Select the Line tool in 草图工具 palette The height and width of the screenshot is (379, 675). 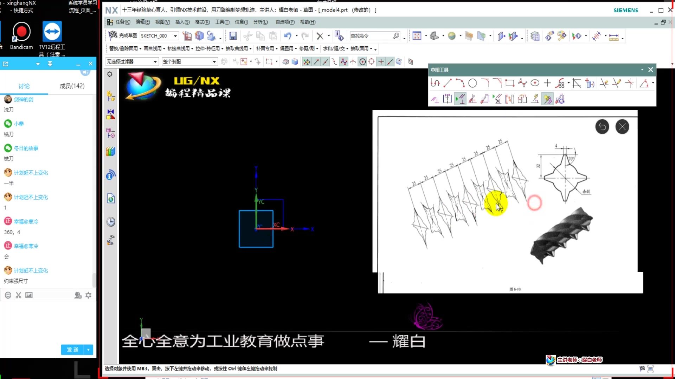(x=448, y=83)
